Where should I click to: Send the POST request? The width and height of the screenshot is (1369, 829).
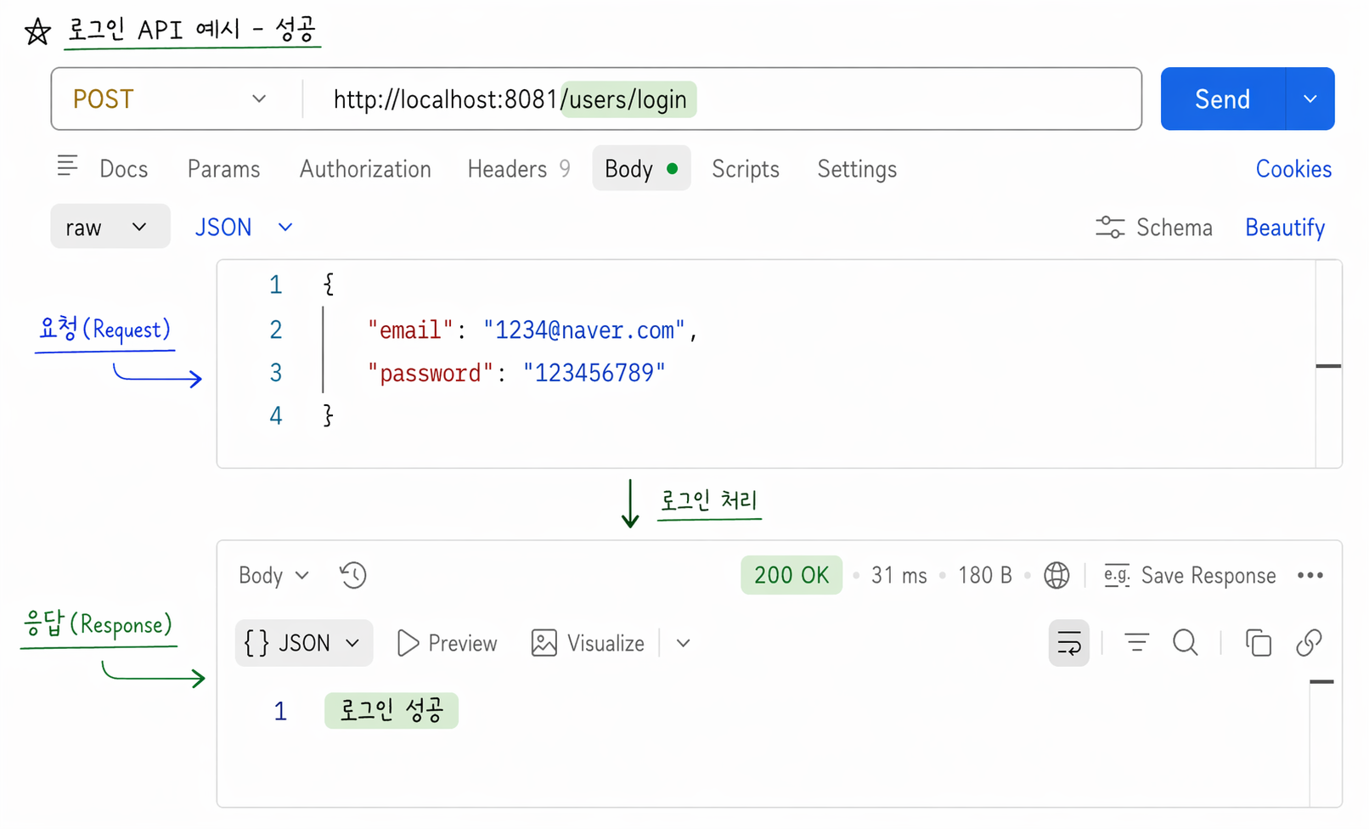(x=1223, y=99)
